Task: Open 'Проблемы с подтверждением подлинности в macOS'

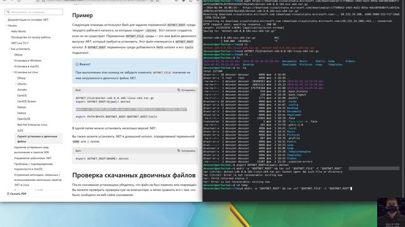Action: point(34,166)
